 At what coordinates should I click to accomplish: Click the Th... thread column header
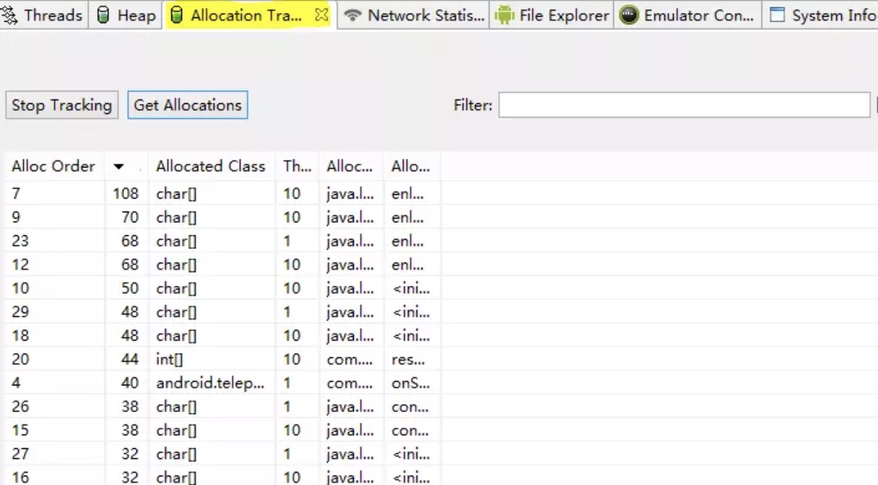point(296,167)
